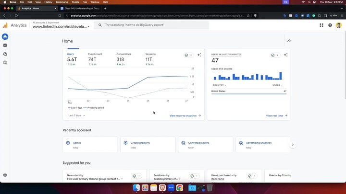Viewport: 346px width, 194px height.
Task: Open the Admin gear icon in the sidebar
Action: coord(5,175)
